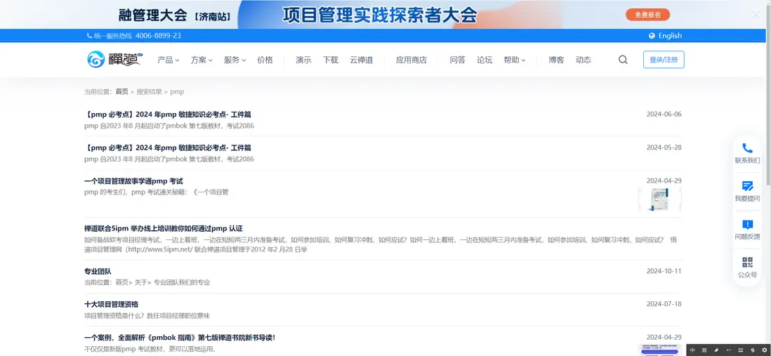Open the 十大项目管理资格 search result
This screenshot has width=771, height=356.
point(111,304)
